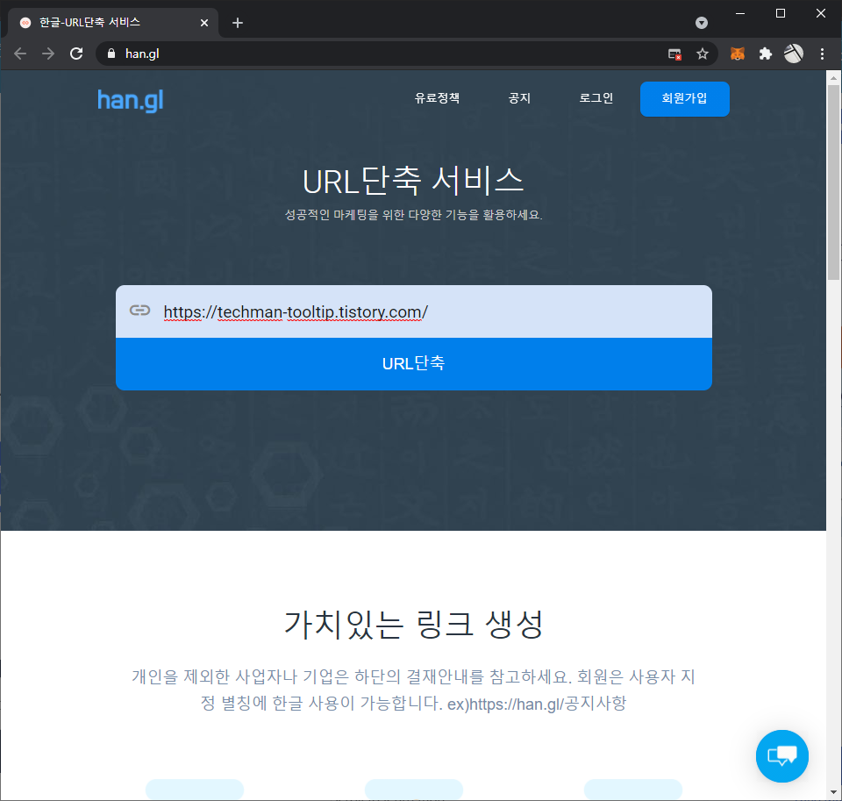This screenshot has height=801, width=842.
Task: Open the tab search dropdown arrow
Action: [702, 23]
